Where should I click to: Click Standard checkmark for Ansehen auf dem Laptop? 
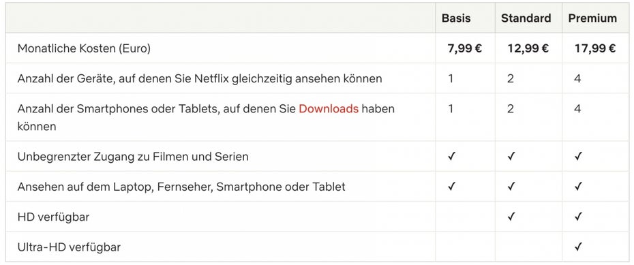(x=511, y=186)
